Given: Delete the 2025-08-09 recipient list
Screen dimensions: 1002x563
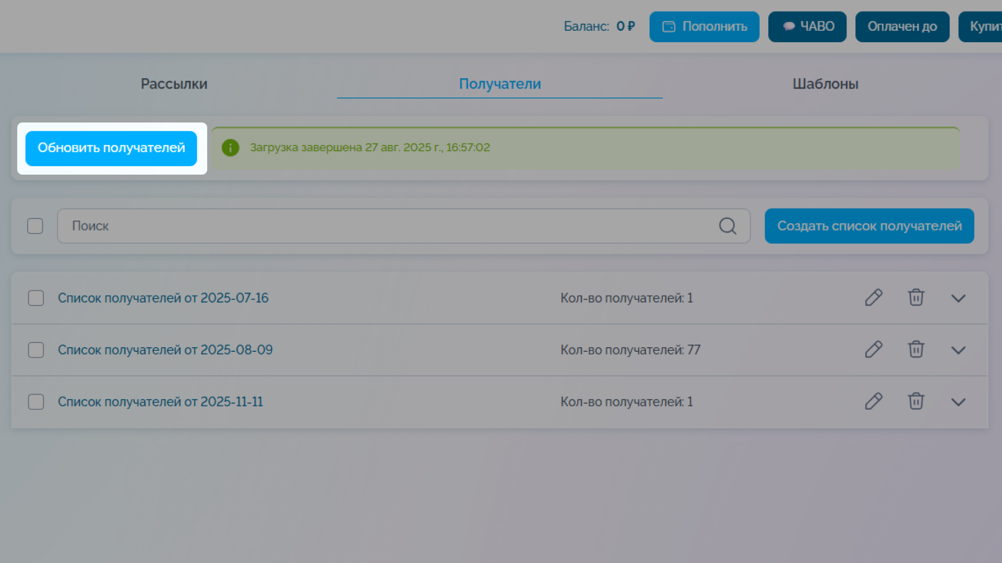Looking at the screenshot, I should [916, 349].
